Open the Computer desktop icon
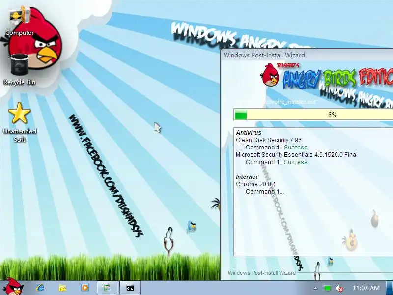393x295 pixels. click(x=20, y=22)
